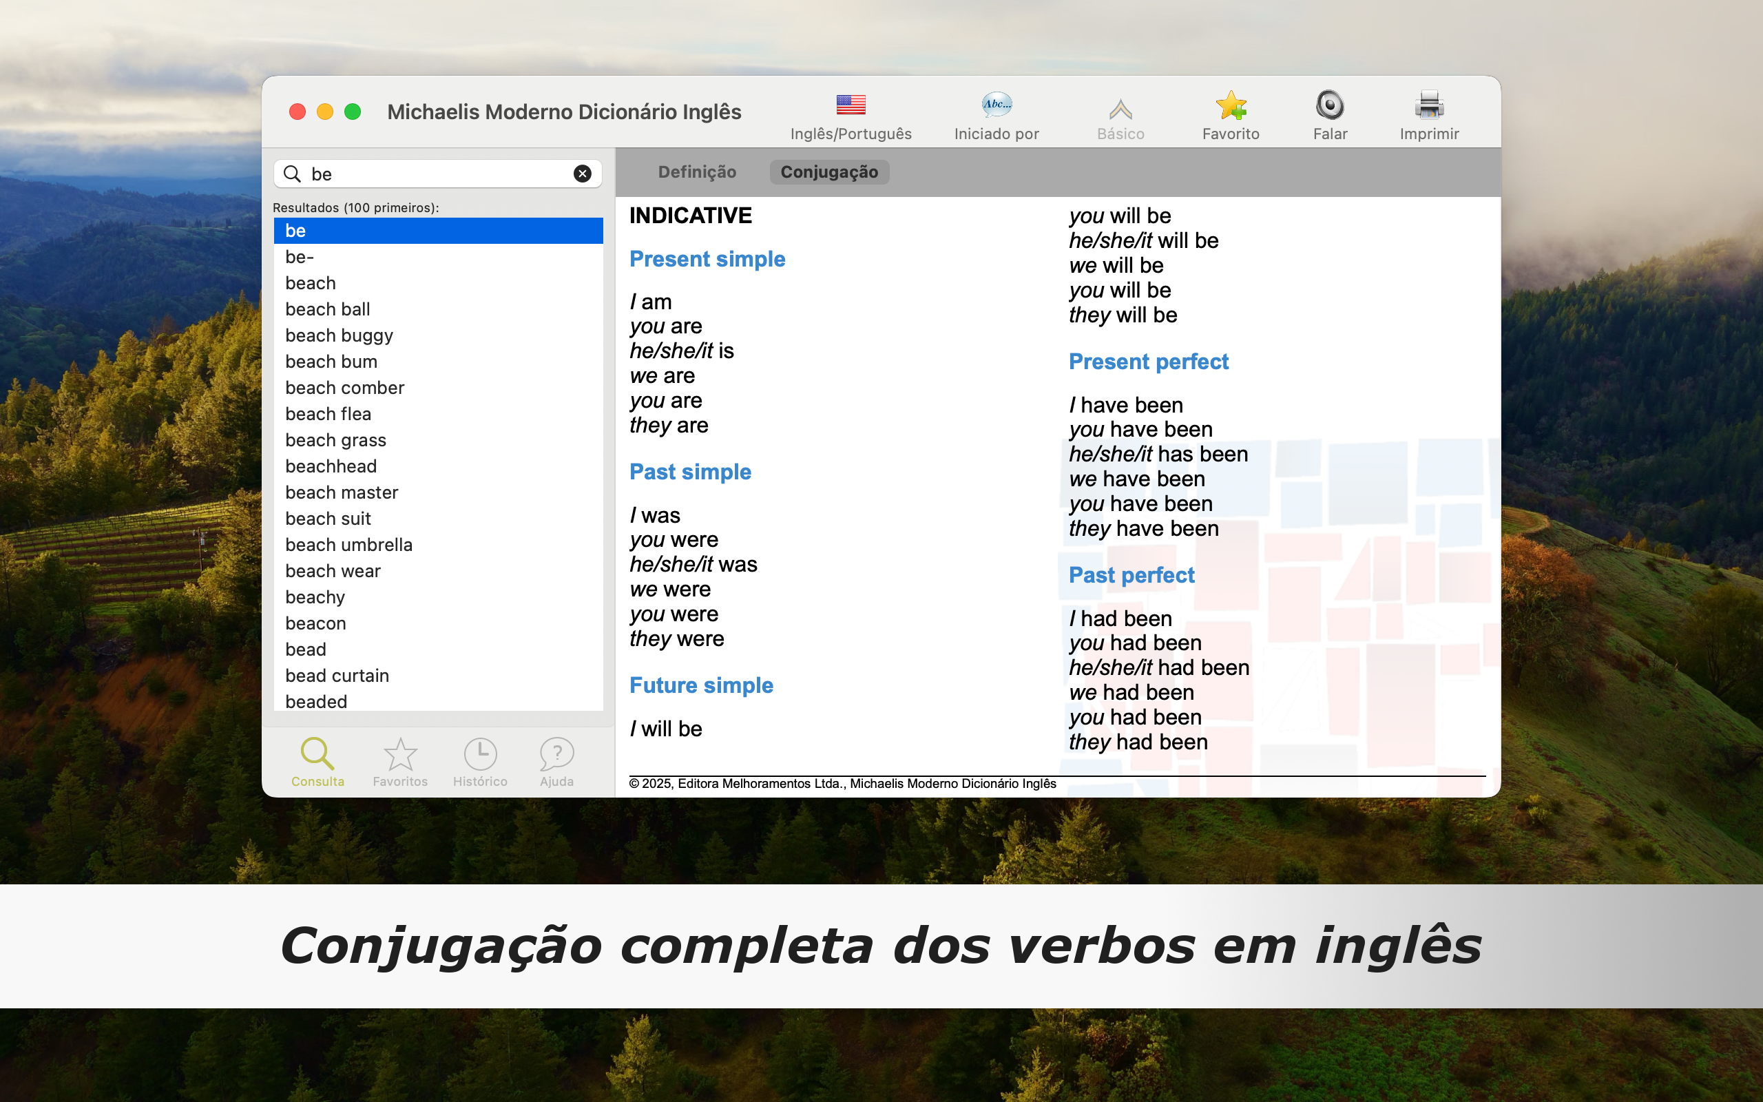Click the 'Present perfect' heading
Viewport: 1763px width, 1102px height.
(1148, 362)
